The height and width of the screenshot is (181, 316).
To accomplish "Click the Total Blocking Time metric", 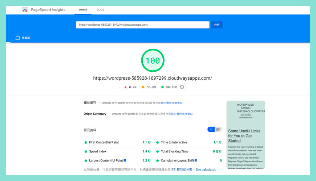I will coord(174,151).
